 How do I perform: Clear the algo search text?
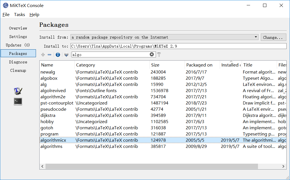tap(152, 54)
